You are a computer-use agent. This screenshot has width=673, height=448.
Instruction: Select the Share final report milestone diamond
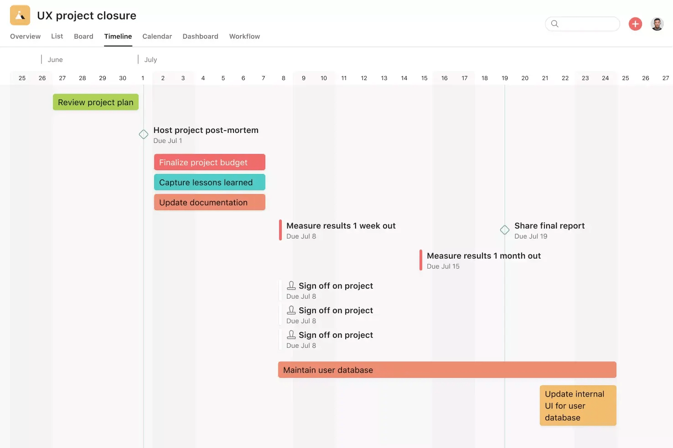click(x=504, y=230)
